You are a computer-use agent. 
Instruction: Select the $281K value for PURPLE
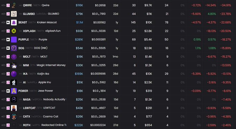coord(79,40)
